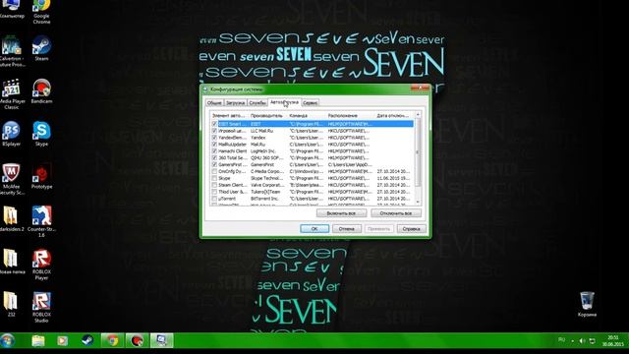Click the startup list vertical scrollbar thumb

[x=418, y=152]
